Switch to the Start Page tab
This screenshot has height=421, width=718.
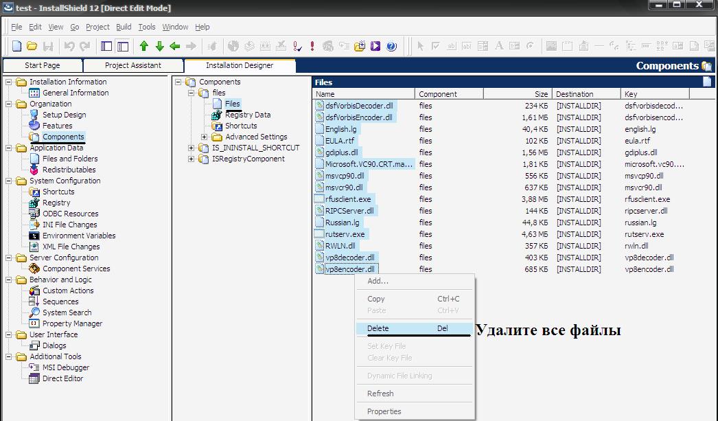pyautogui.click(x=43, y=65)
